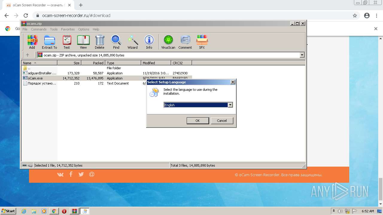This screenshot has height=215, width=383.
Task: Click the SFX toolbar icon
Action: [x=202, y=42]
